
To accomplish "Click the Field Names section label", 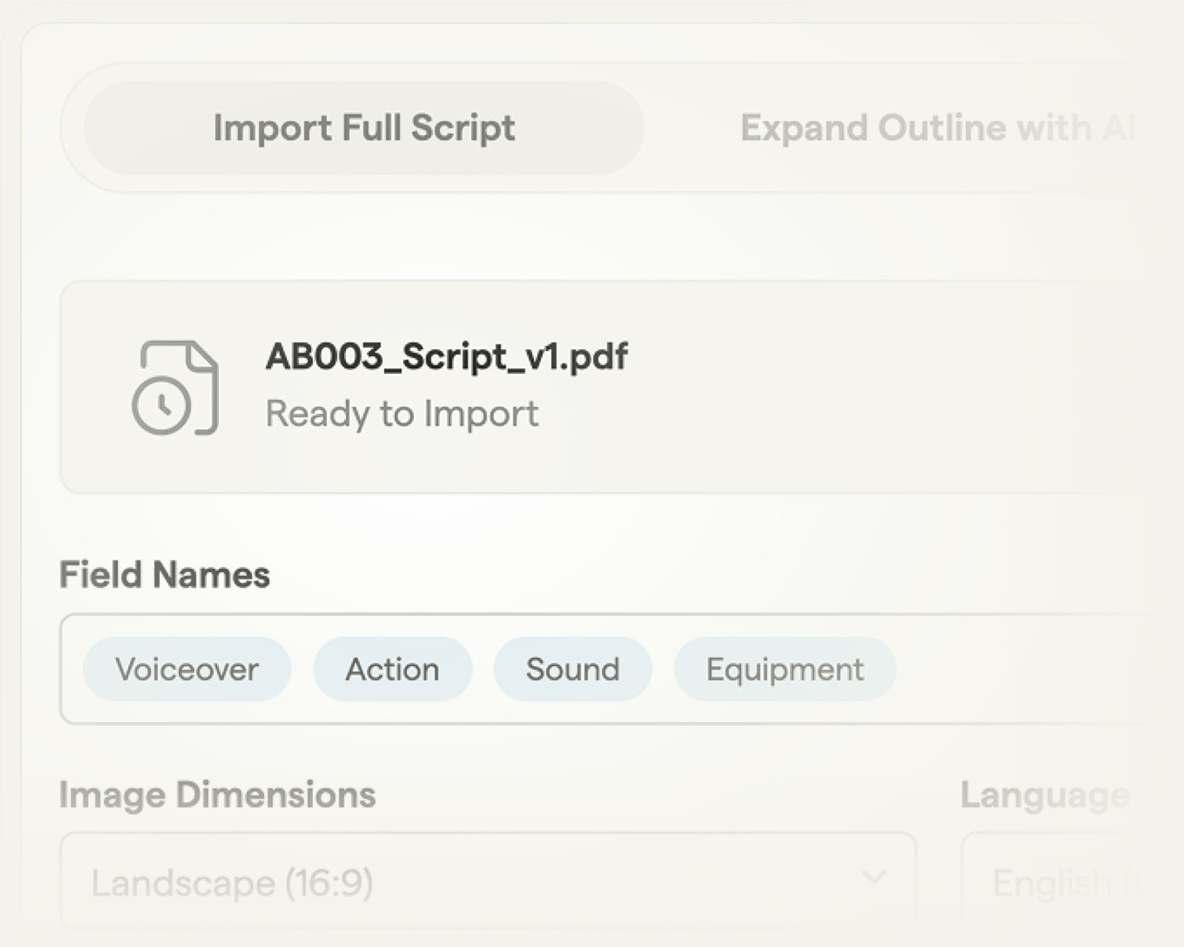I will click(x=164, y=574).
